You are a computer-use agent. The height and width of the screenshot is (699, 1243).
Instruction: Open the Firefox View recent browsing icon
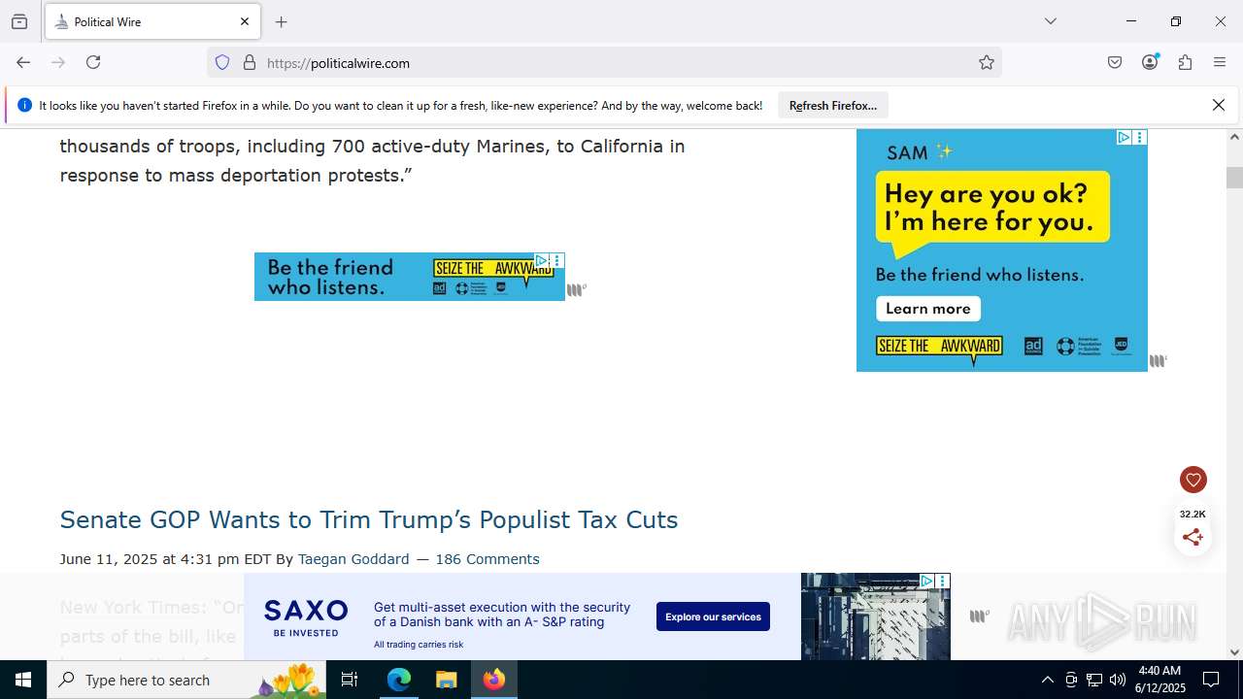[19, 21]
